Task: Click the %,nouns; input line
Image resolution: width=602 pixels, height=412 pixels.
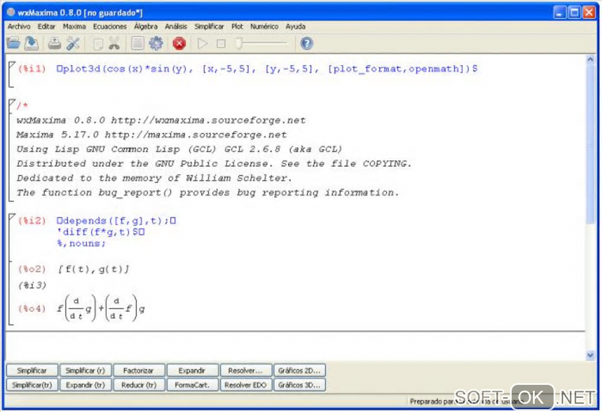Action: tap(81, 243)
